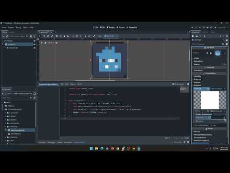Zoom in with the viewport plus icon
230x173 pixels.
(x=57, y=43)
